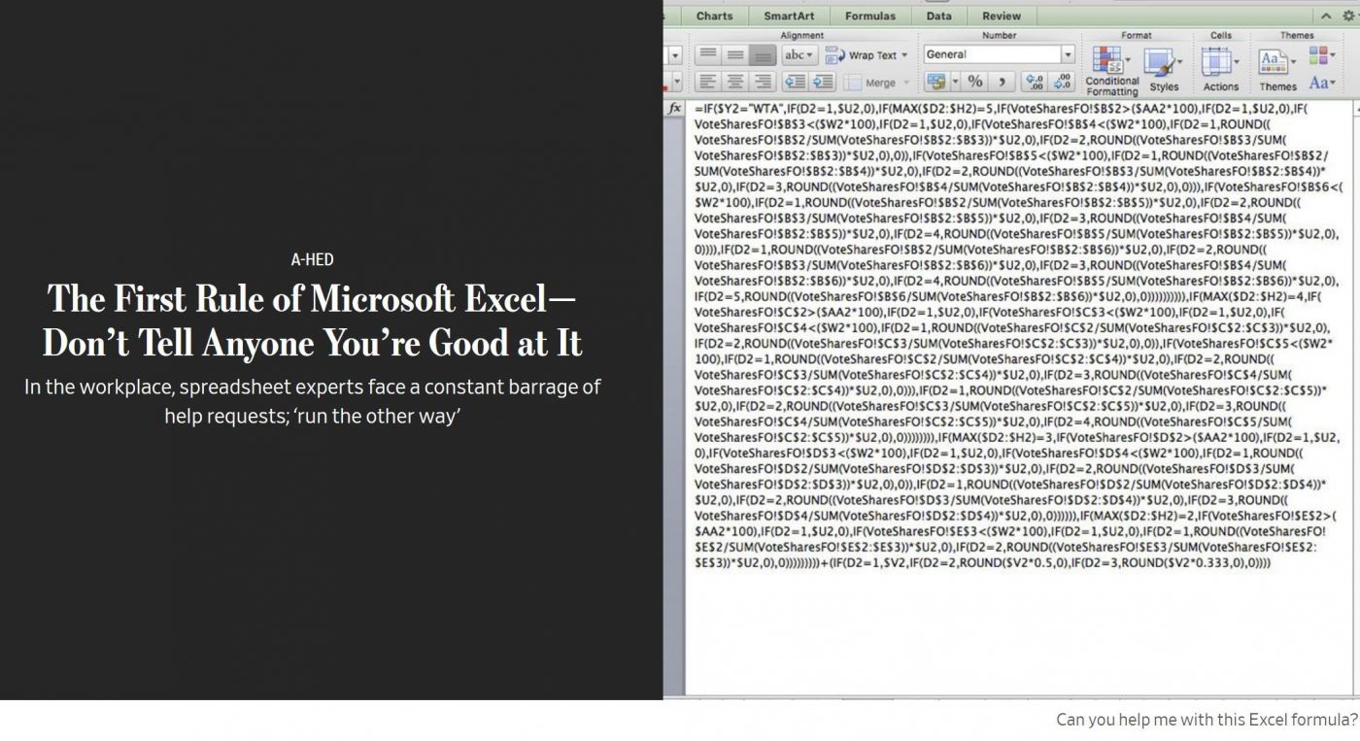Decrease the cell indent
This screenshot has width=1360, height=741.
(x=796, y=83)
